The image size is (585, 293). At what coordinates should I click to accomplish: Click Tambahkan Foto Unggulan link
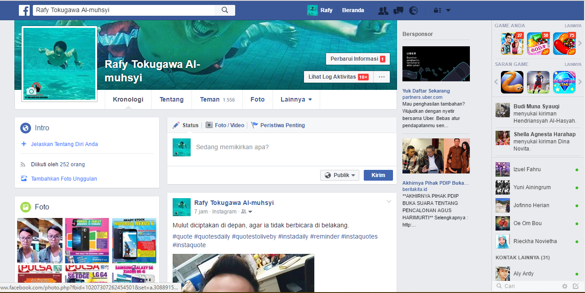tap(64, 178)
